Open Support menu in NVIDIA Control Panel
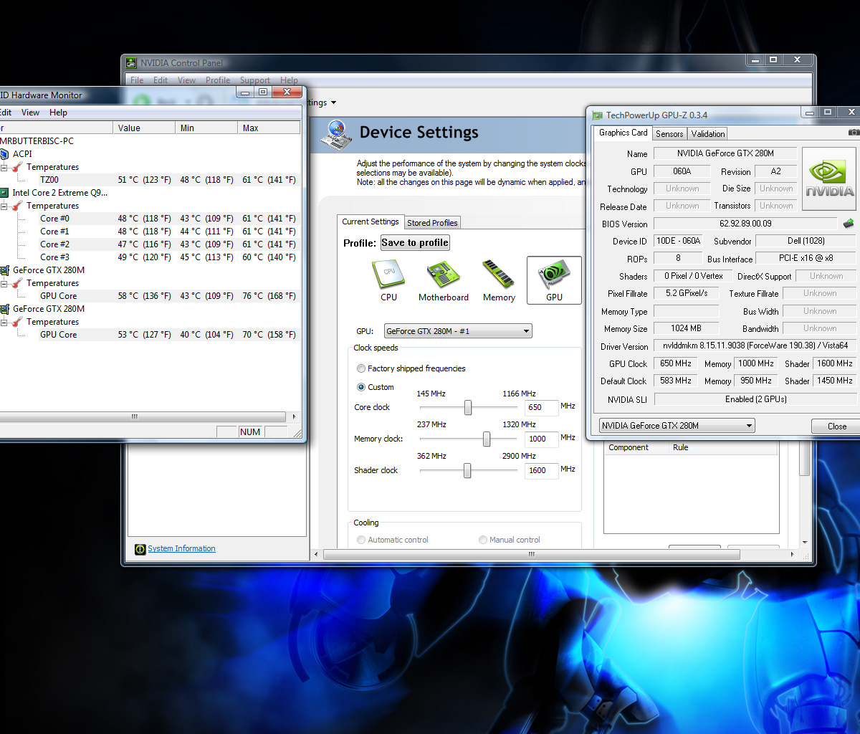This screenshot has width=860, height=734. click(x=255, y=80)
